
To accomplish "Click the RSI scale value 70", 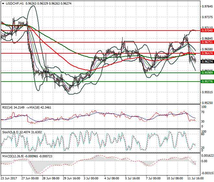I will tap(203, 112).
